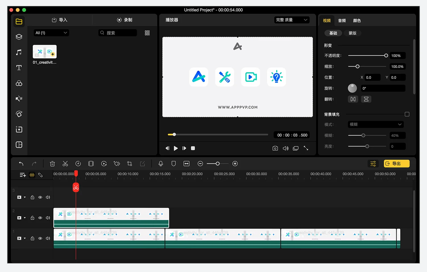Image resolution: width=427 pixels, height=272 pixels.
Task: Flip clip vertically
Action: tap(366, 99)
